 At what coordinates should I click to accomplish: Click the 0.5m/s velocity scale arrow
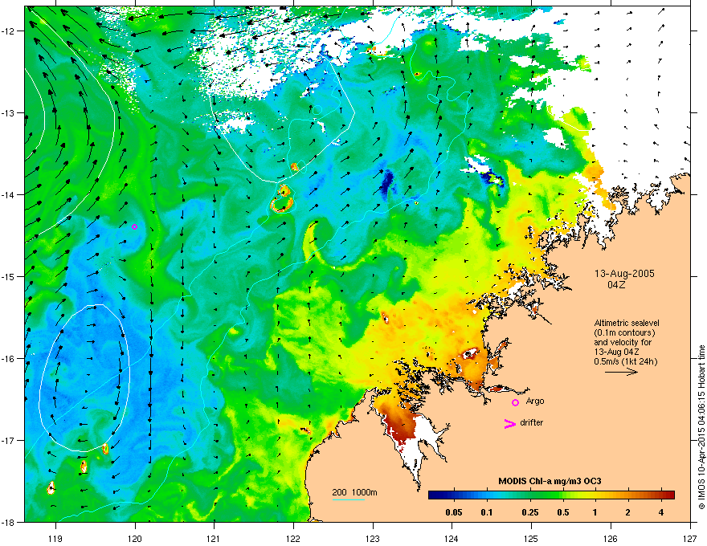621,372
